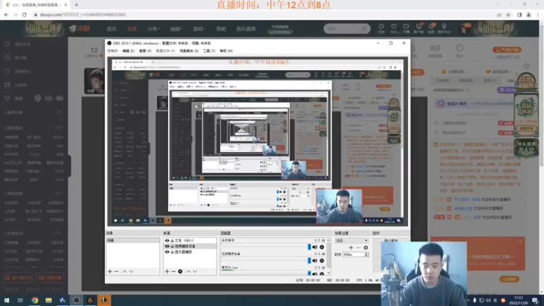
Task: Go to Douyu 首页 nav tab
Action: click(x=112, y=29)
